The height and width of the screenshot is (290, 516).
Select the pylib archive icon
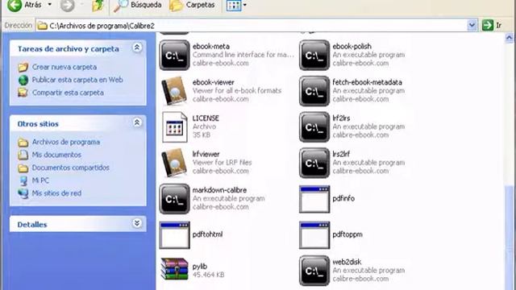tap(174, 268)
